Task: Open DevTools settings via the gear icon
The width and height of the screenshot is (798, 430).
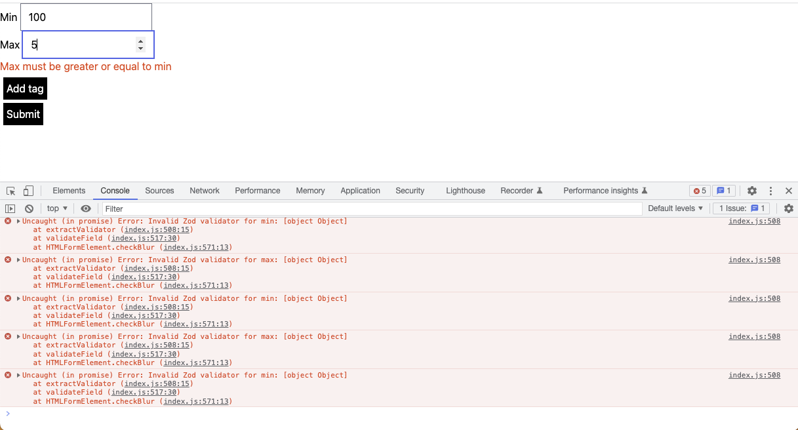Action: [x=751, y=190]
